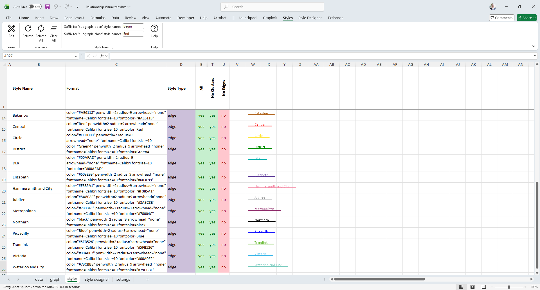Click the Comments button
540x290 pixels.
tap(501, 18)
